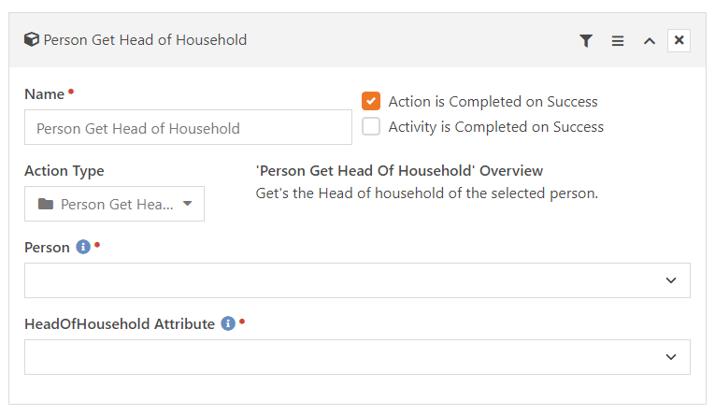
Task: Click the 'Person Get Head of Household' panel title
Action: (145, 40)
